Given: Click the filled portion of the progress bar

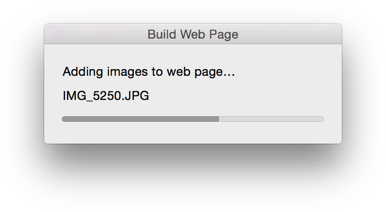Looking at the screenshot, I should point(140,119).
